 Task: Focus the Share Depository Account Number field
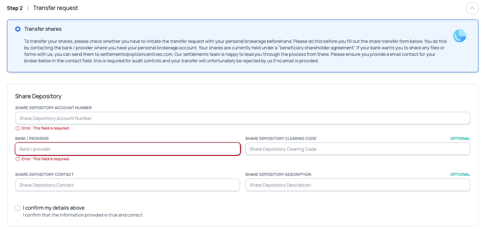click(242, 118)
